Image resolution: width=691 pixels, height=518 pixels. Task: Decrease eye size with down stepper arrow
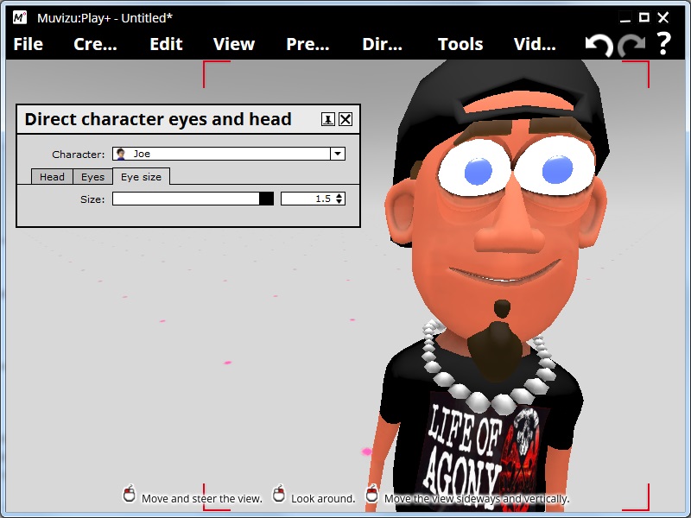coord(339,202)
